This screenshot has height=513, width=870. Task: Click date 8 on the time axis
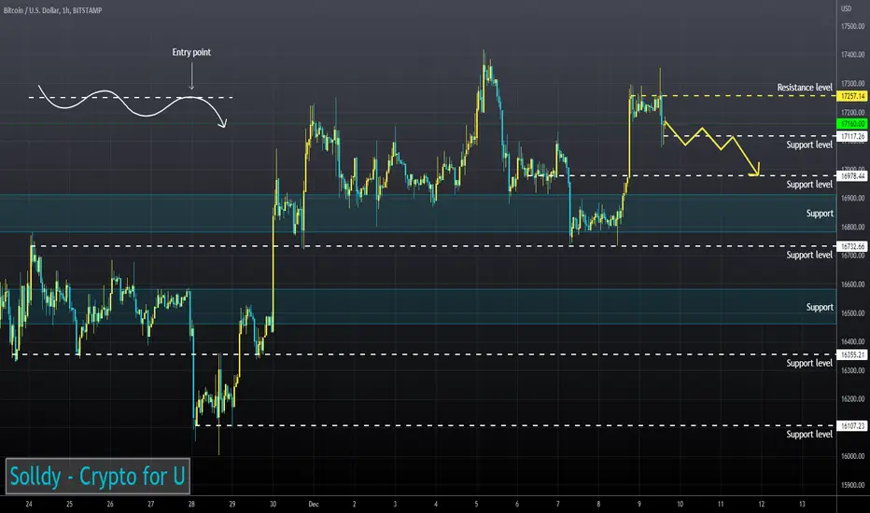598,504
